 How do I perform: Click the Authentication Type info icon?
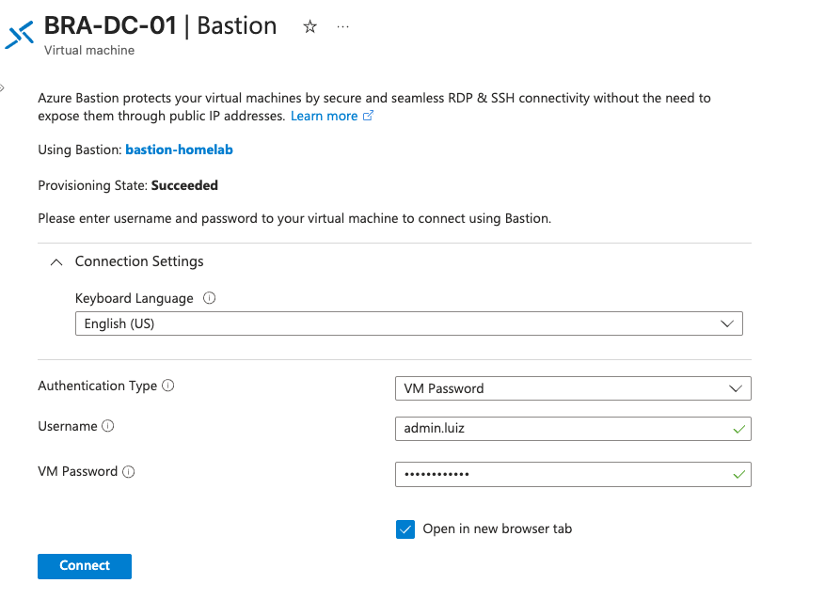(168, 386)
